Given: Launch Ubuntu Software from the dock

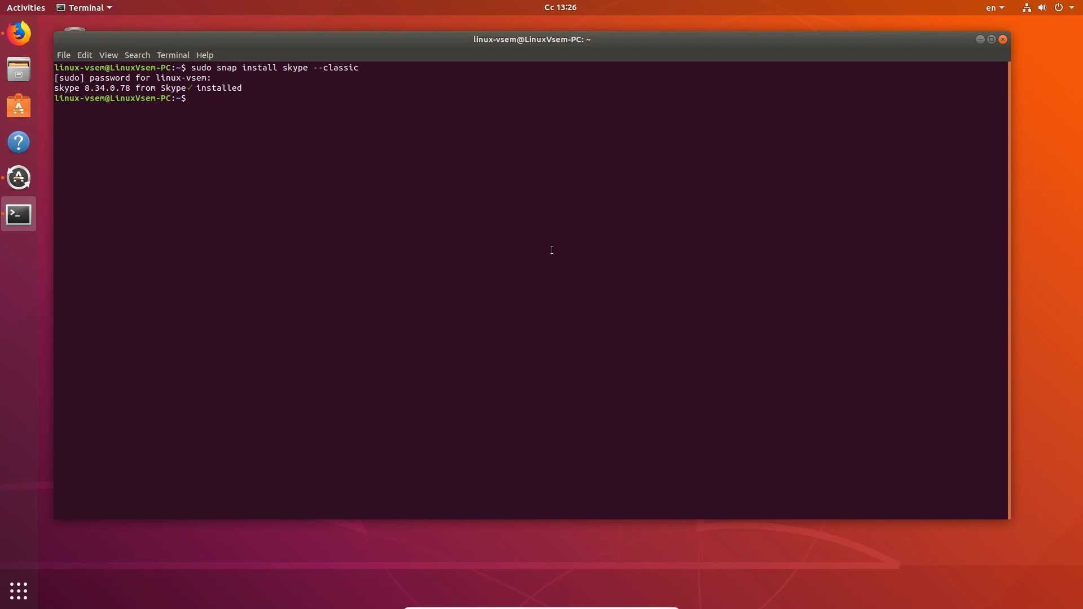Looking at the screenshot, I should [19, 106].
